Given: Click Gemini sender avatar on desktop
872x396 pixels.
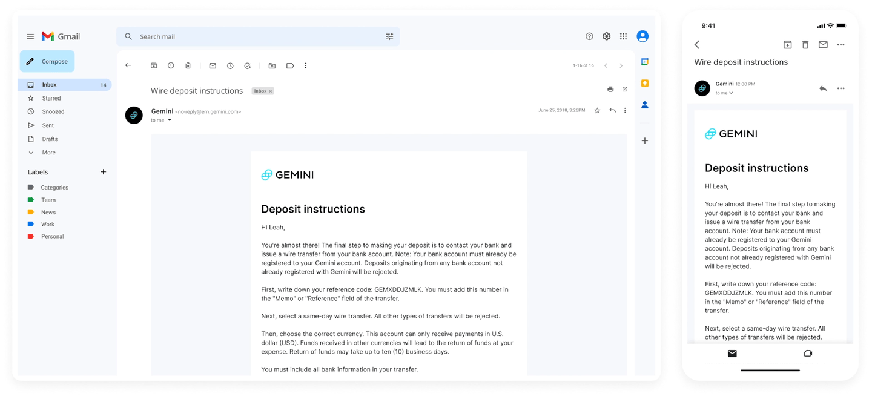Looking at the screenshot, I should click(134, 115).
